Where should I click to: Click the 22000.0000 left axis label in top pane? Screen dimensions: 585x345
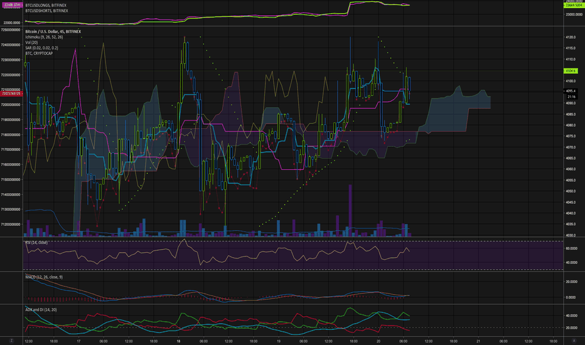[x=12, y=23]
